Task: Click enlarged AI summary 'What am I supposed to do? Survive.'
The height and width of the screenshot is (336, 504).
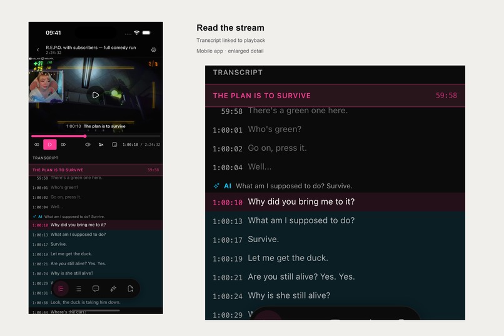Action: click(294, 186)
